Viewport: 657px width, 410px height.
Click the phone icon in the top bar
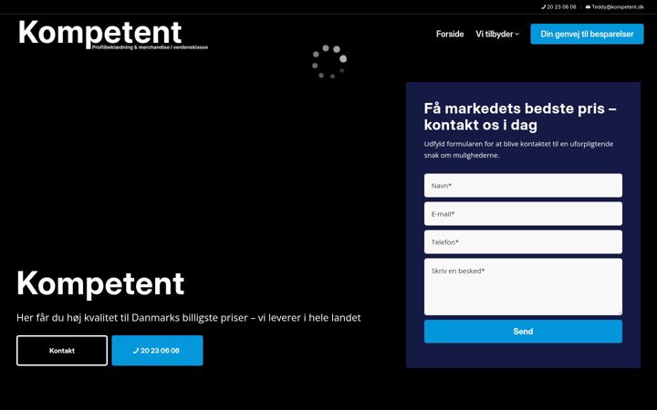544,7
